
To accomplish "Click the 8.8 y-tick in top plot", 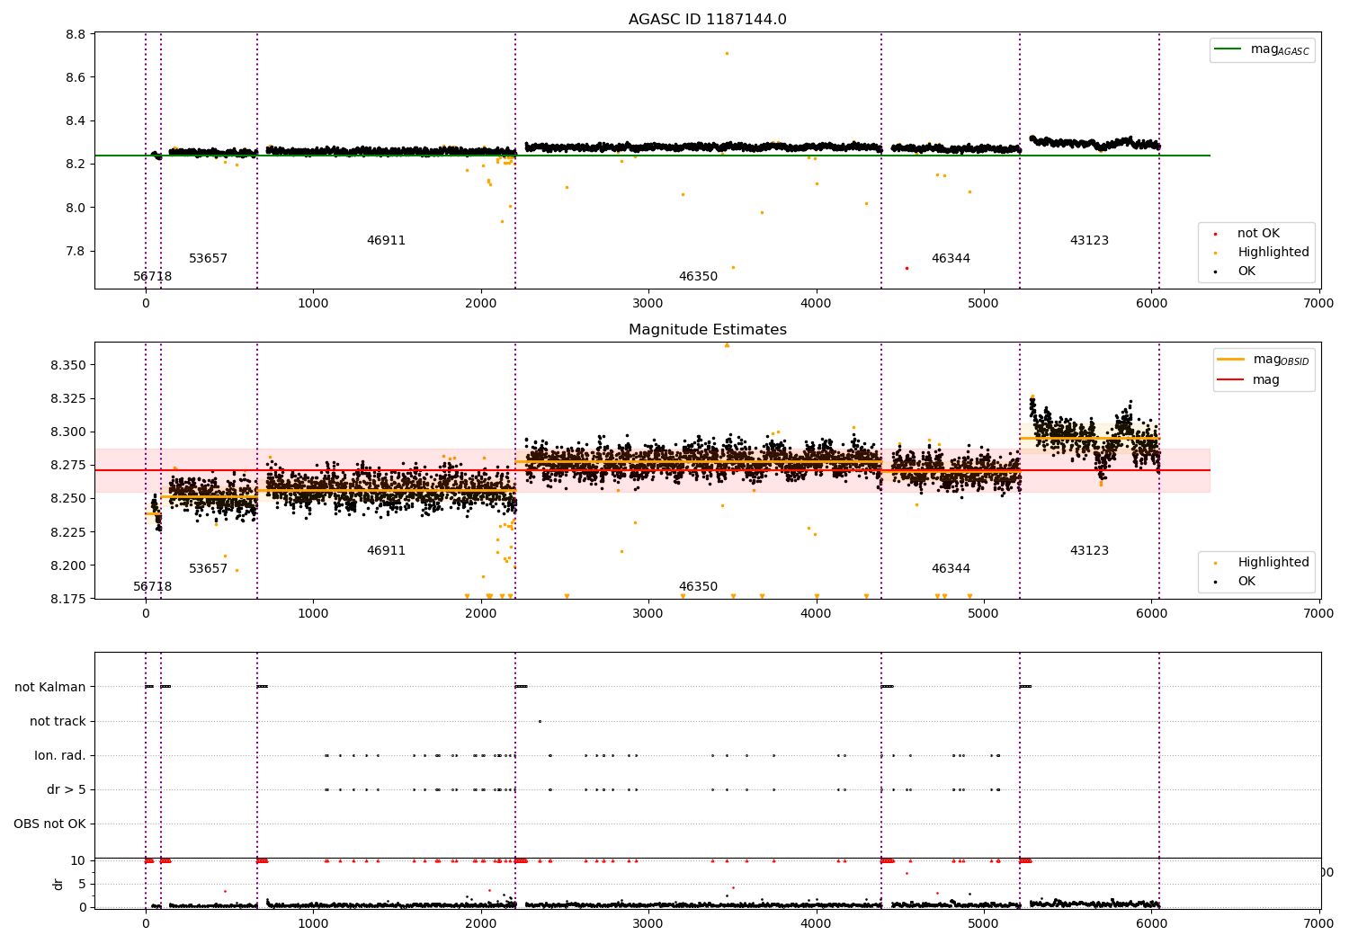I will coord(76,35).
